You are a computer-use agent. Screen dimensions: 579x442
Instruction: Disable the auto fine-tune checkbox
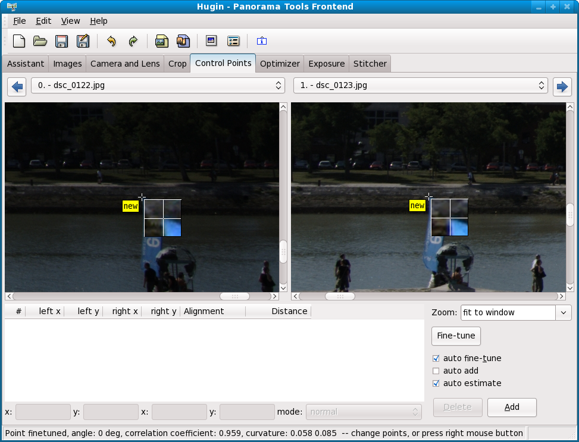click(436, 359)
